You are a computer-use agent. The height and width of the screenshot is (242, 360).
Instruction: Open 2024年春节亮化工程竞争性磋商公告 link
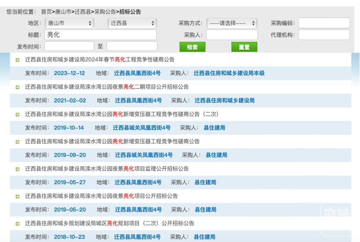pos(100,60)
